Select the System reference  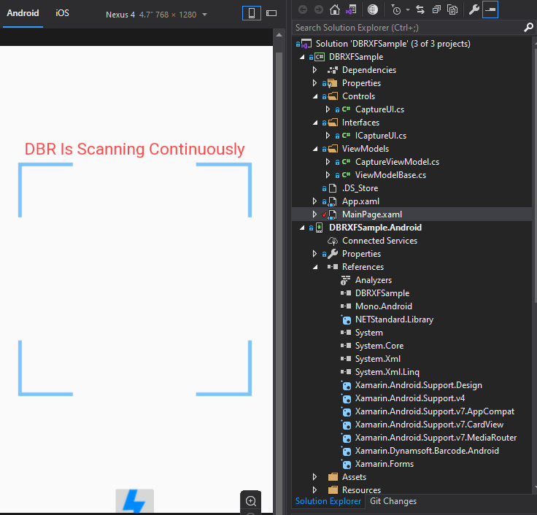[x=369, y=333]
